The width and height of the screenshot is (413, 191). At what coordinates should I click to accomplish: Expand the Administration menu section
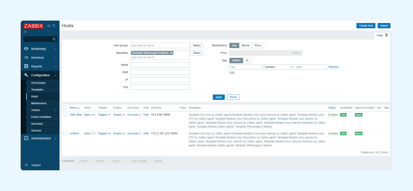[x=40, y=138]
